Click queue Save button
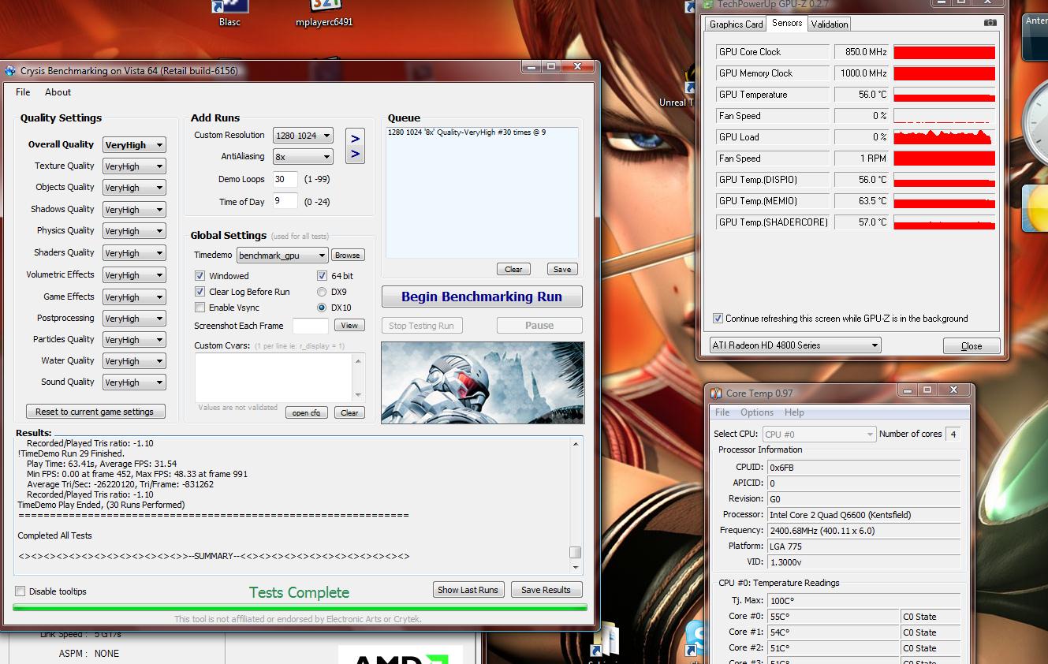 562,270
